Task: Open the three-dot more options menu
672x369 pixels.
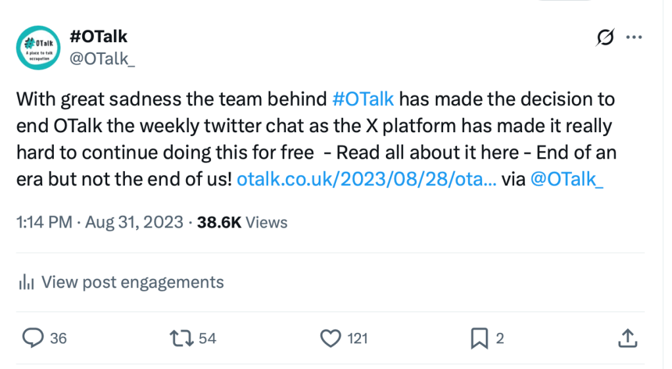Action: (634, 38)
